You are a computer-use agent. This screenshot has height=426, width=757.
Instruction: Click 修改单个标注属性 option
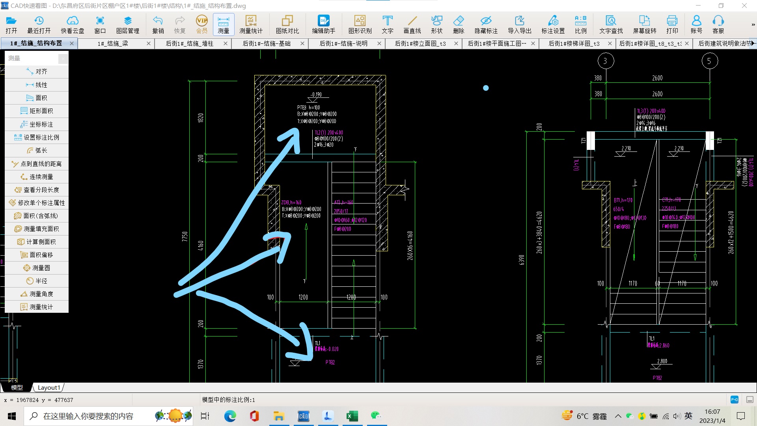37,203
